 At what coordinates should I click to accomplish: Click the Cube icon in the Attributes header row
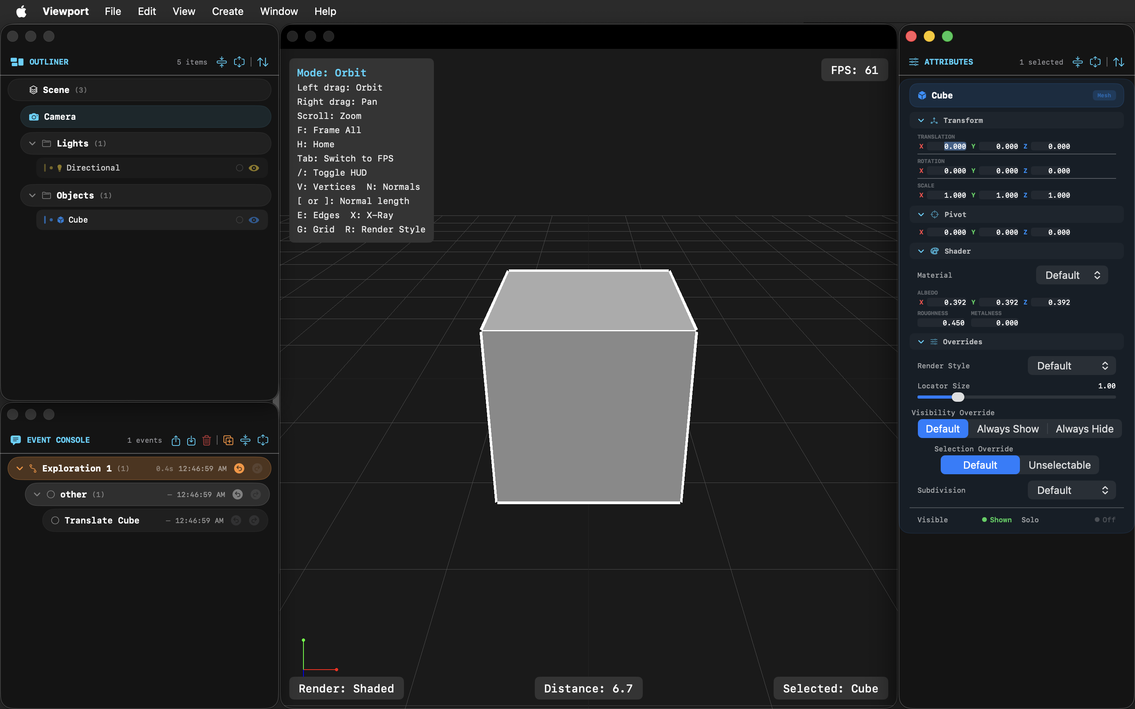coord(922,96)
